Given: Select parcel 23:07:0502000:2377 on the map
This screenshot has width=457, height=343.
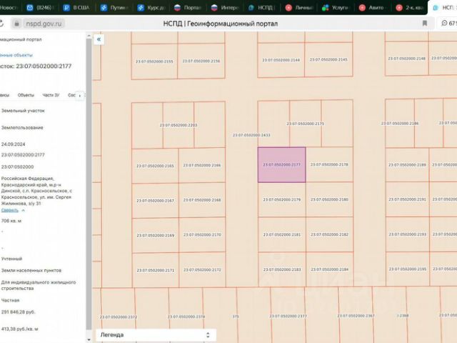Looking at the screenshot, I should tap(288, 316).
